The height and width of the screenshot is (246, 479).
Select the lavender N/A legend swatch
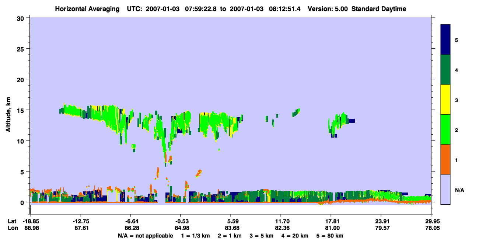tap(445, 189)
